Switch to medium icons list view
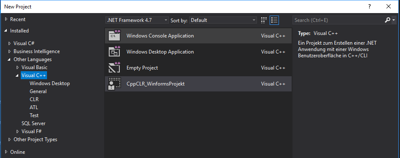 pyautogui.click(x=274, y=20)
